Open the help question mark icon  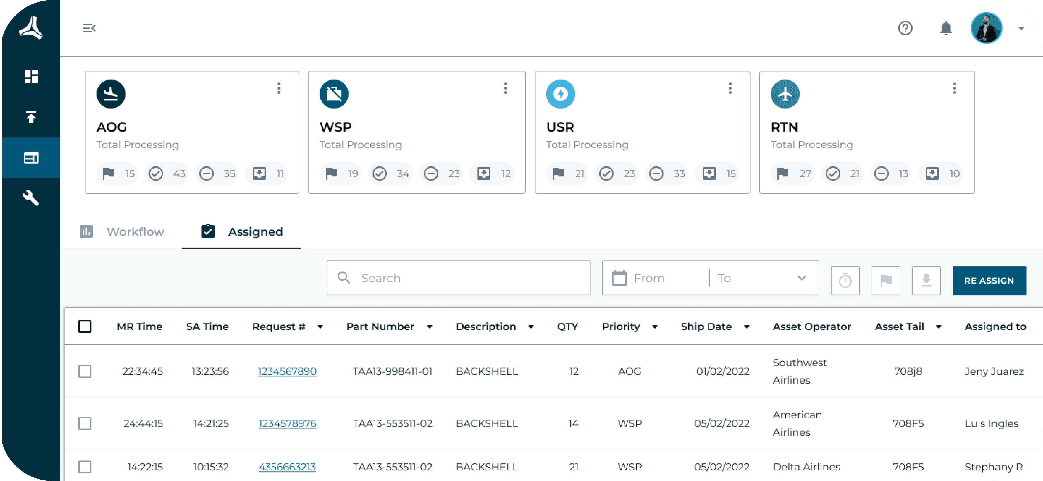(905, 28)
